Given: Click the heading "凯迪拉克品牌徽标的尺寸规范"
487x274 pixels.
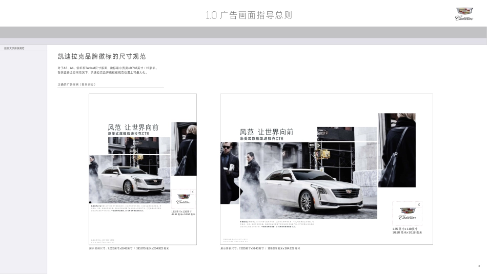Looking at the screenshot, I should coord(102,56).
